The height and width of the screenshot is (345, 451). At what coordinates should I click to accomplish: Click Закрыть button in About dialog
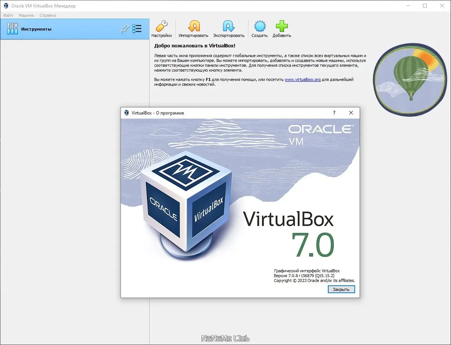(341, 289)
